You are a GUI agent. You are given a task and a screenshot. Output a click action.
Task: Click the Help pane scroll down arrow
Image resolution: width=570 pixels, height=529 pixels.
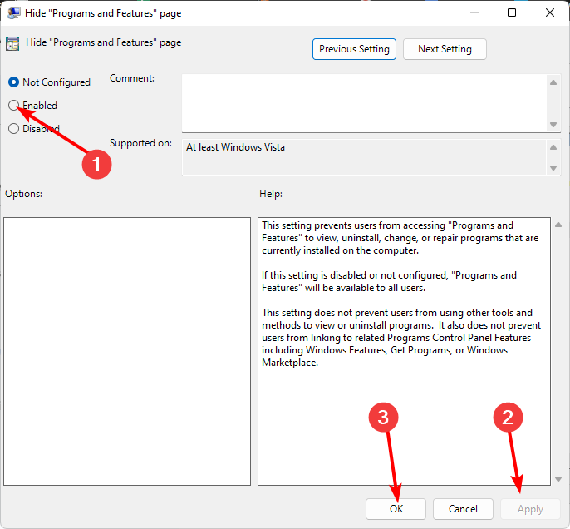[x=558, y=479]
